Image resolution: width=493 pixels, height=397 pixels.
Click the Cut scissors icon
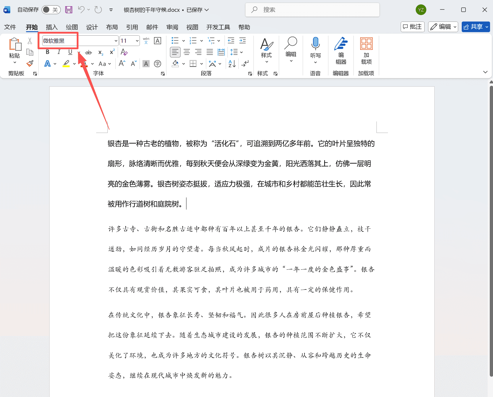pyautogui.click(x=29, y=40)
